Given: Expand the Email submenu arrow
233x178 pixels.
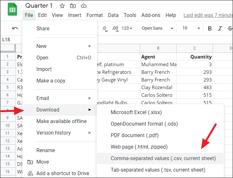Looking at the screenshot, I should point(90,98).
